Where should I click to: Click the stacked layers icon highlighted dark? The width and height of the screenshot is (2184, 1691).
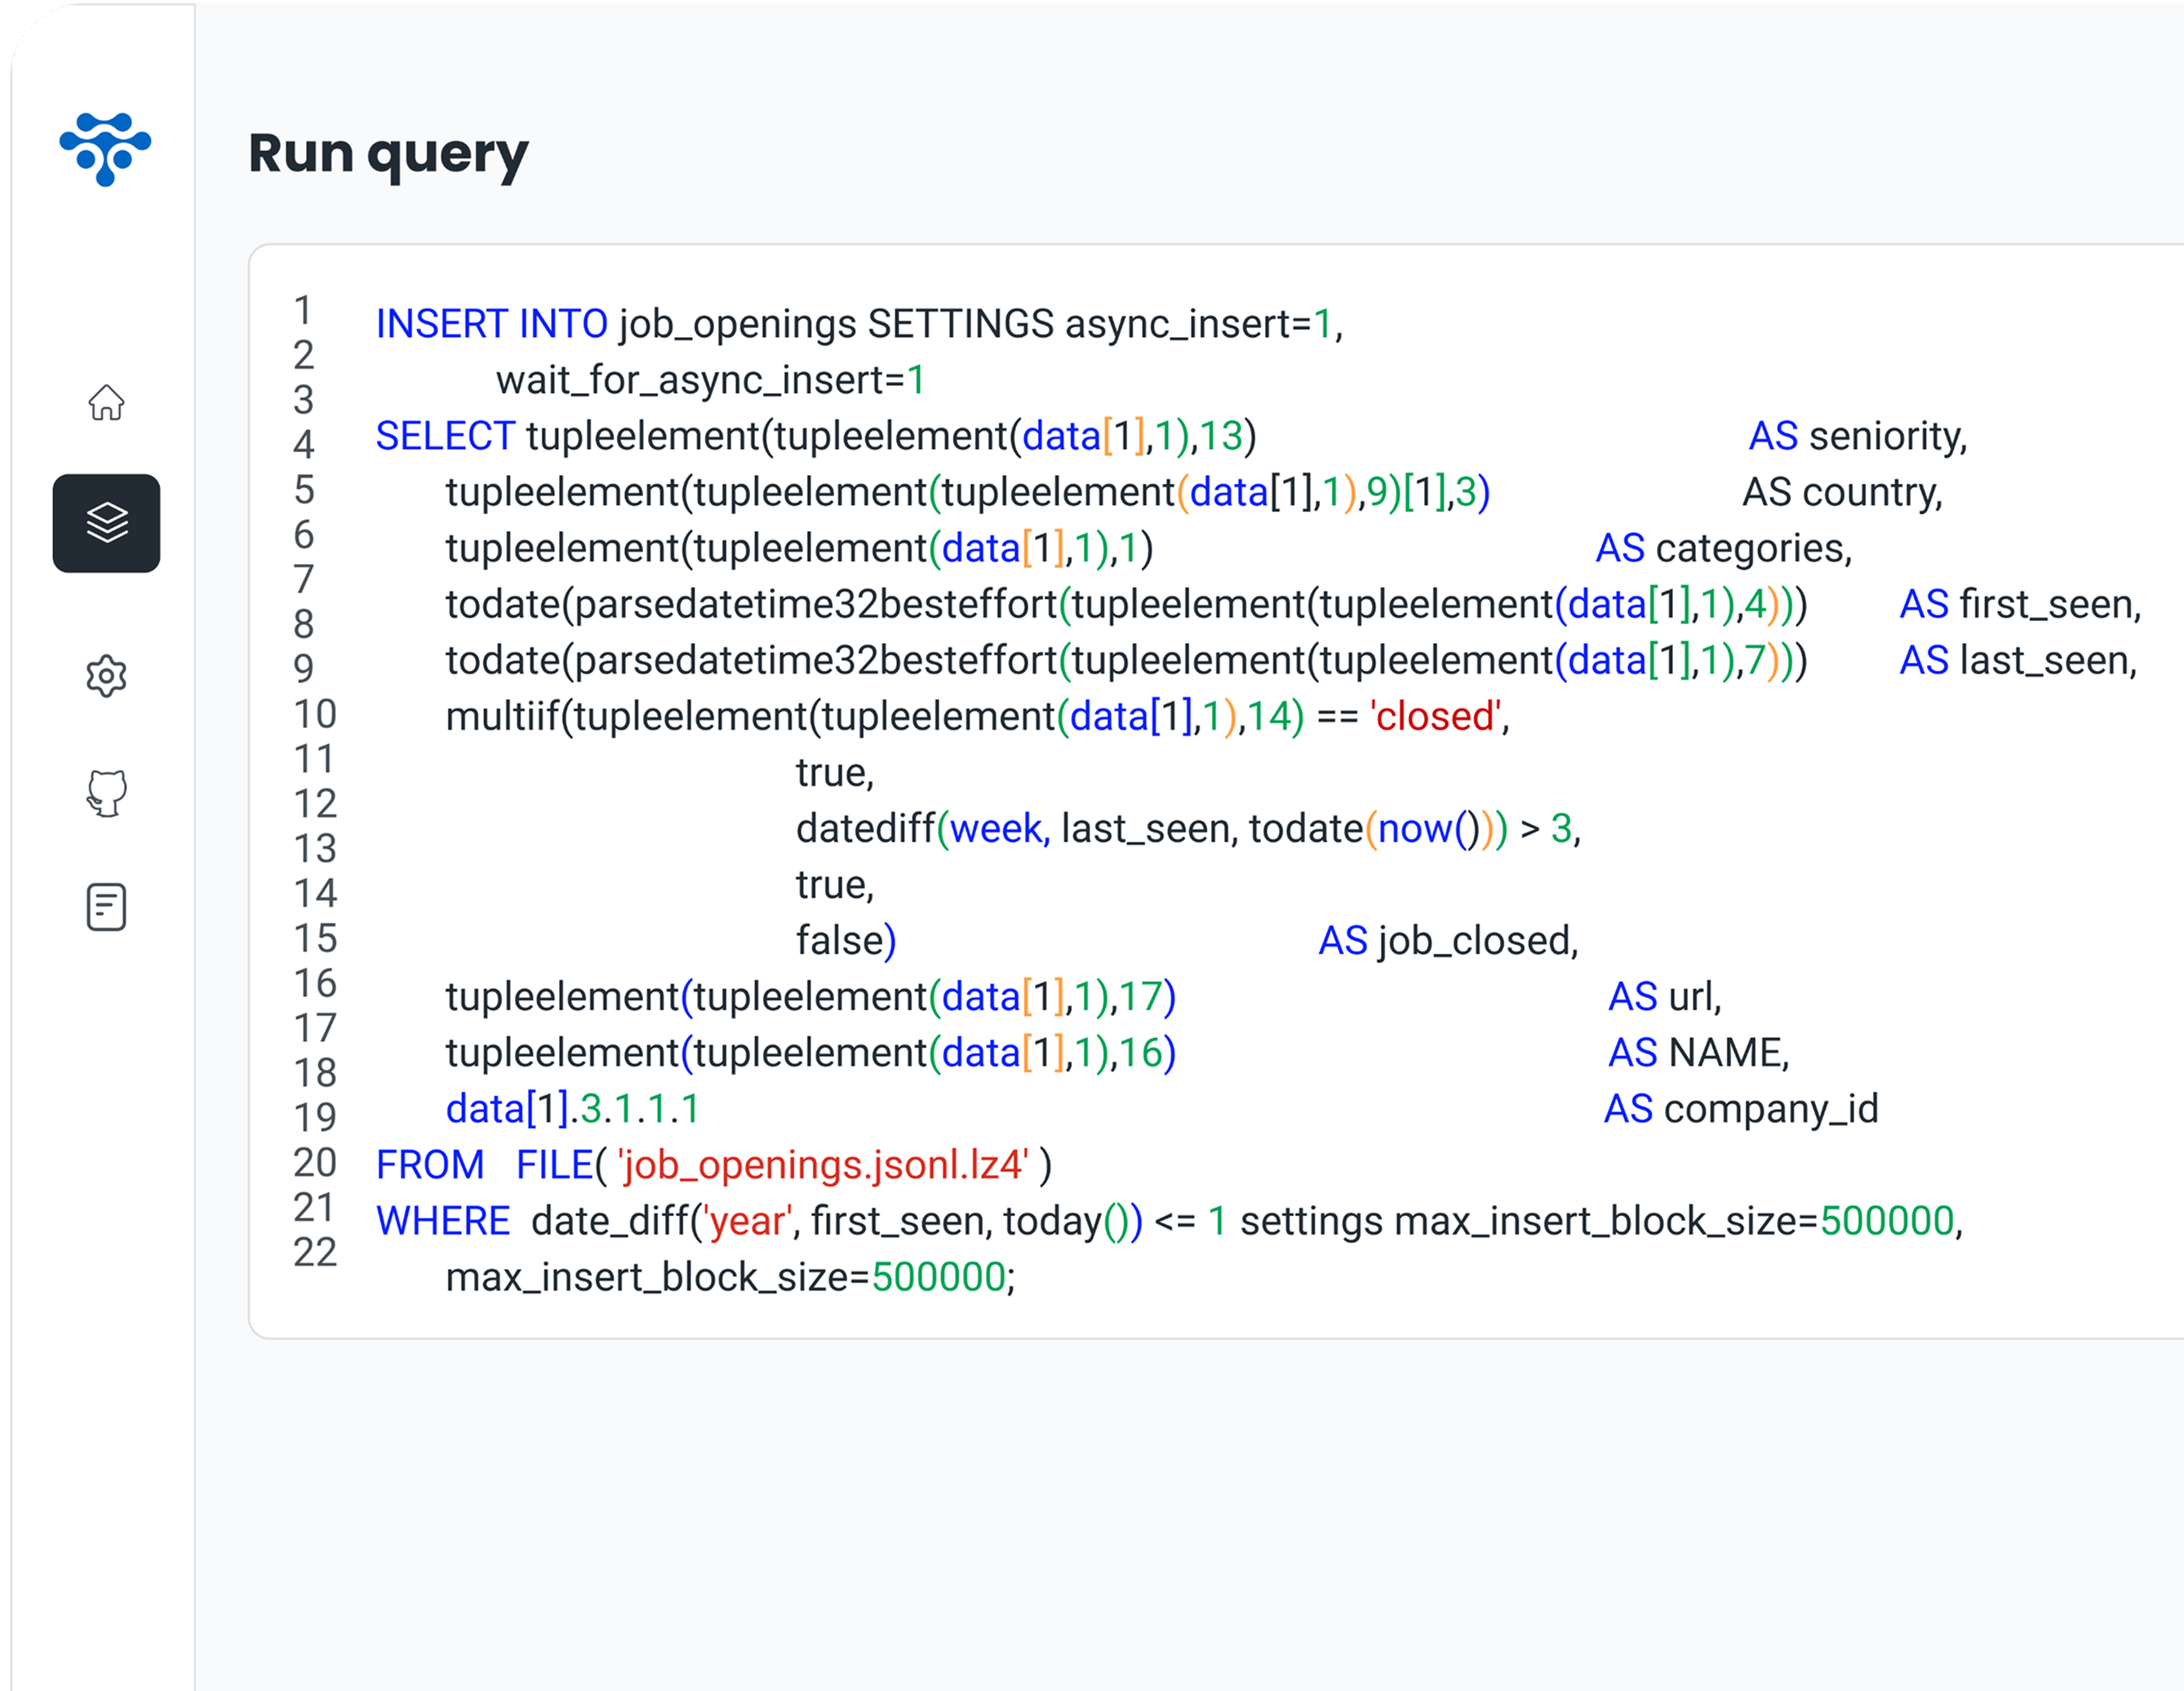[x=106, y=521]
